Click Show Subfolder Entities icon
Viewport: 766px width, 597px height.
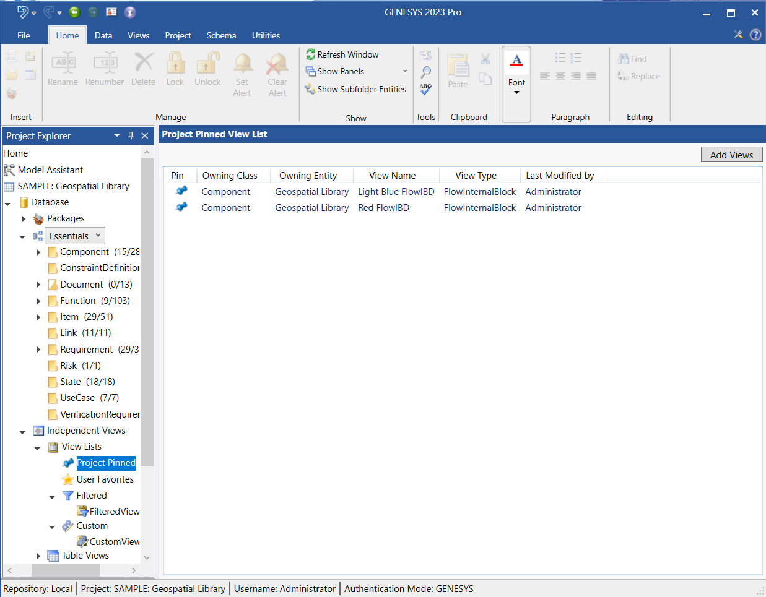click(x=310, y=89)
